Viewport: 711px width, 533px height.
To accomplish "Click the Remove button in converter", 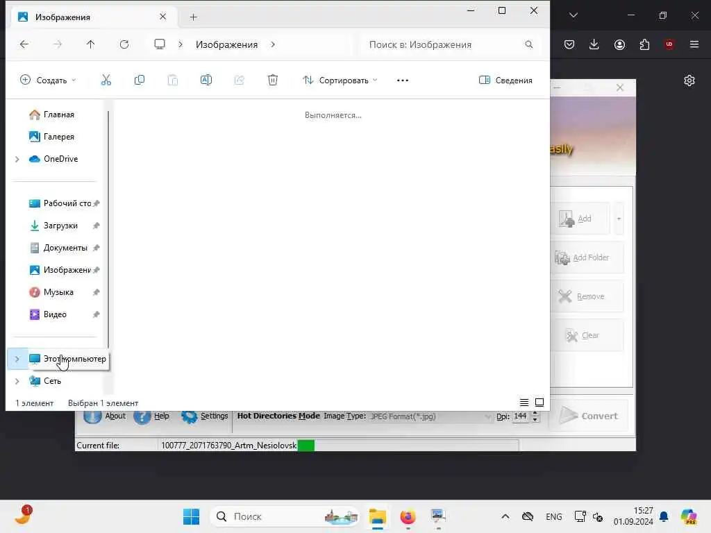I will tap(587, 296).
